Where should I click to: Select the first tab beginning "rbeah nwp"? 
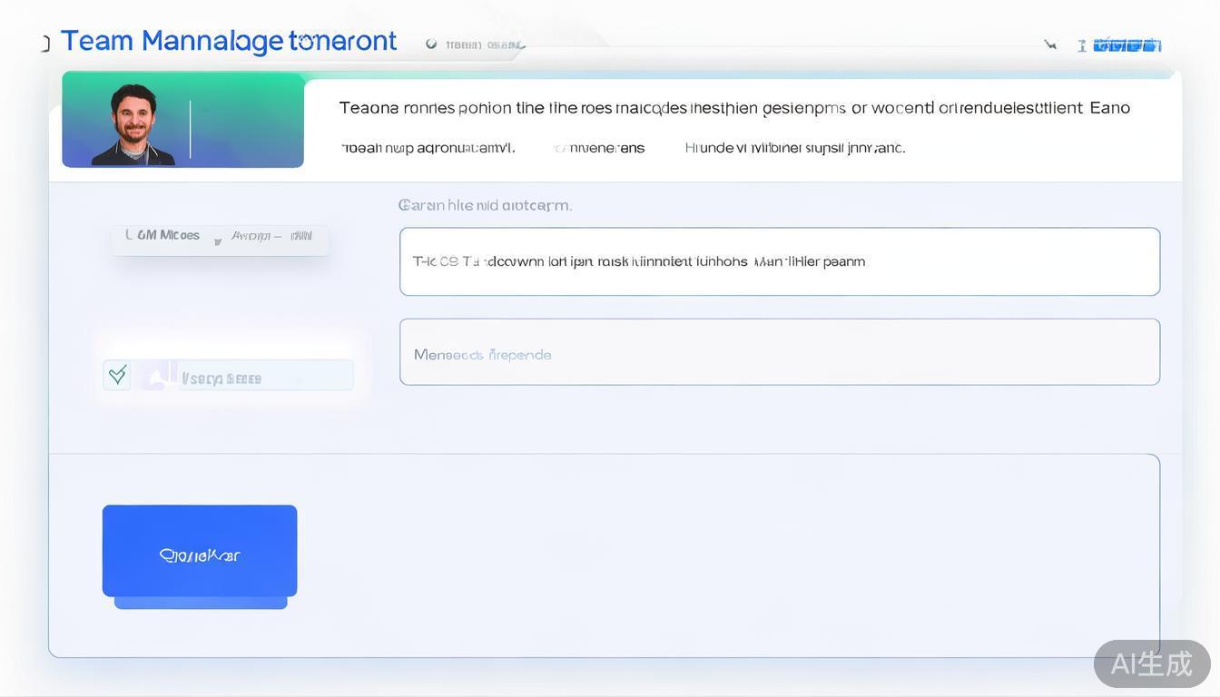428,148
